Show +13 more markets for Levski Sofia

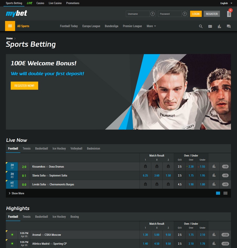pyautogui.click(x=225, y=184)
